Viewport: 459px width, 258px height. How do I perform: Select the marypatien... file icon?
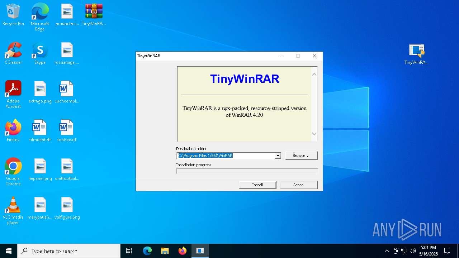coord(40,208)
